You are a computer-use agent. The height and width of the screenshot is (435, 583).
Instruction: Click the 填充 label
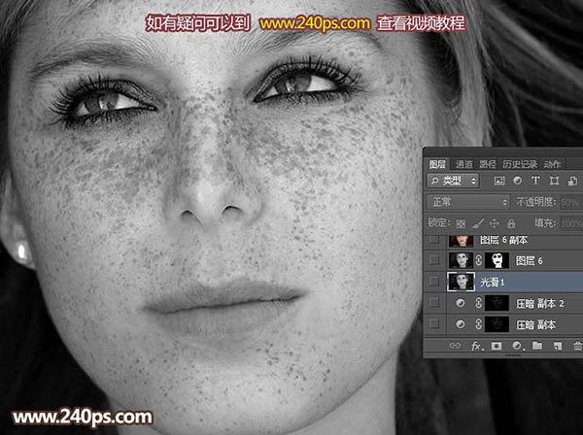(x=545, y=223)
